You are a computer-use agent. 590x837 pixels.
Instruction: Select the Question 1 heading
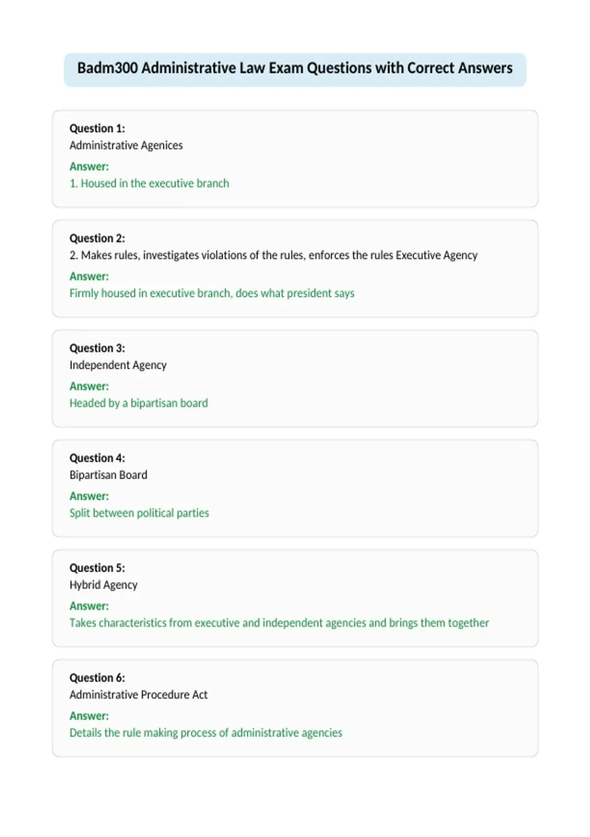(97, 129)
